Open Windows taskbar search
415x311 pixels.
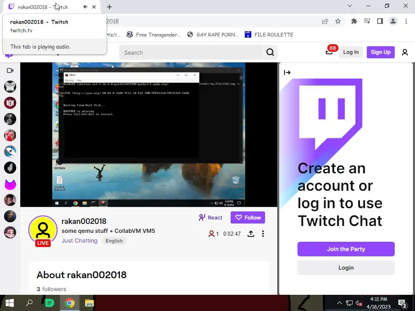pyautogui.click(x=29, y=303)
